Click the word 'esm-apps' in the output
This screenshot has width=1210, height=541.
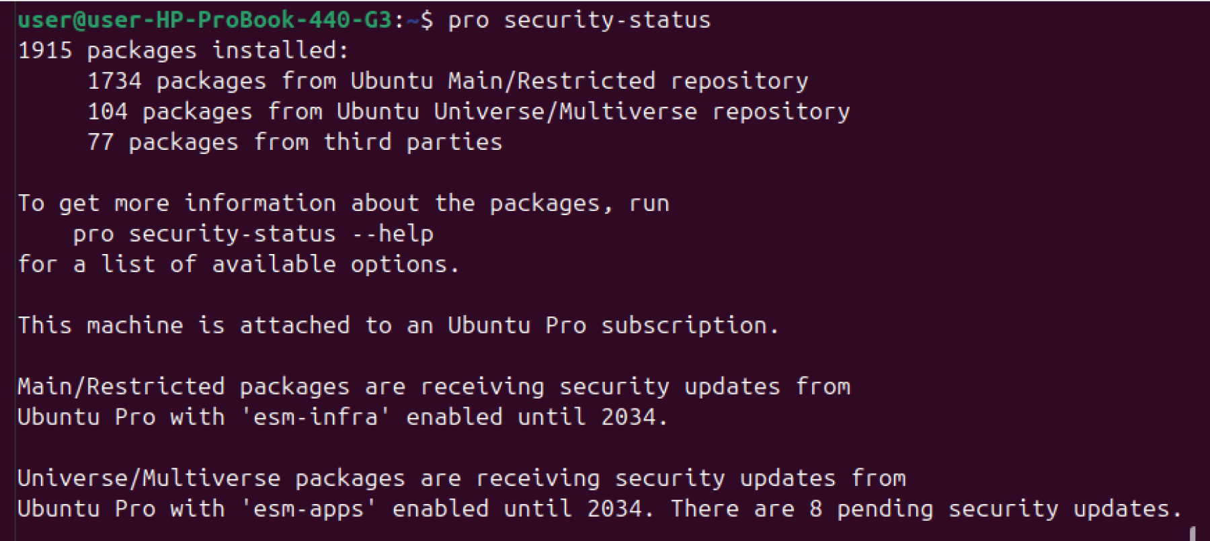309,509
